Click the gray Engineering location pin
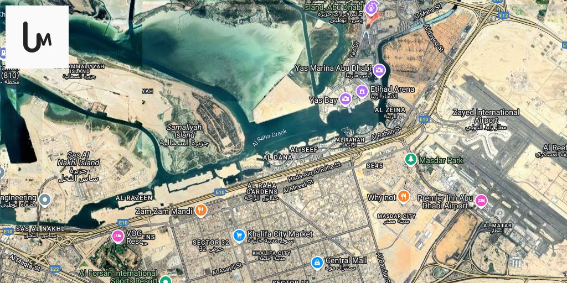 [x=45, y=200]
